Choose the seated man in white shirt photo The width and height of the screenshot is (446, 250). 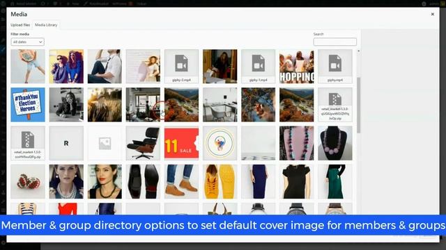[x=105, y=67]
